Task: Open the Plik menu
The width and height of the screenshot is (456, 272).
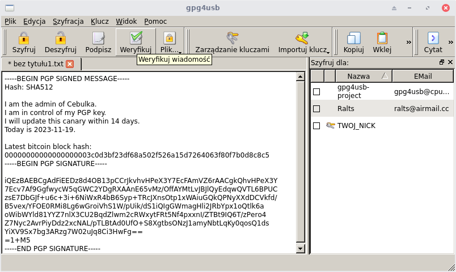Action: [x=10, y=21]
